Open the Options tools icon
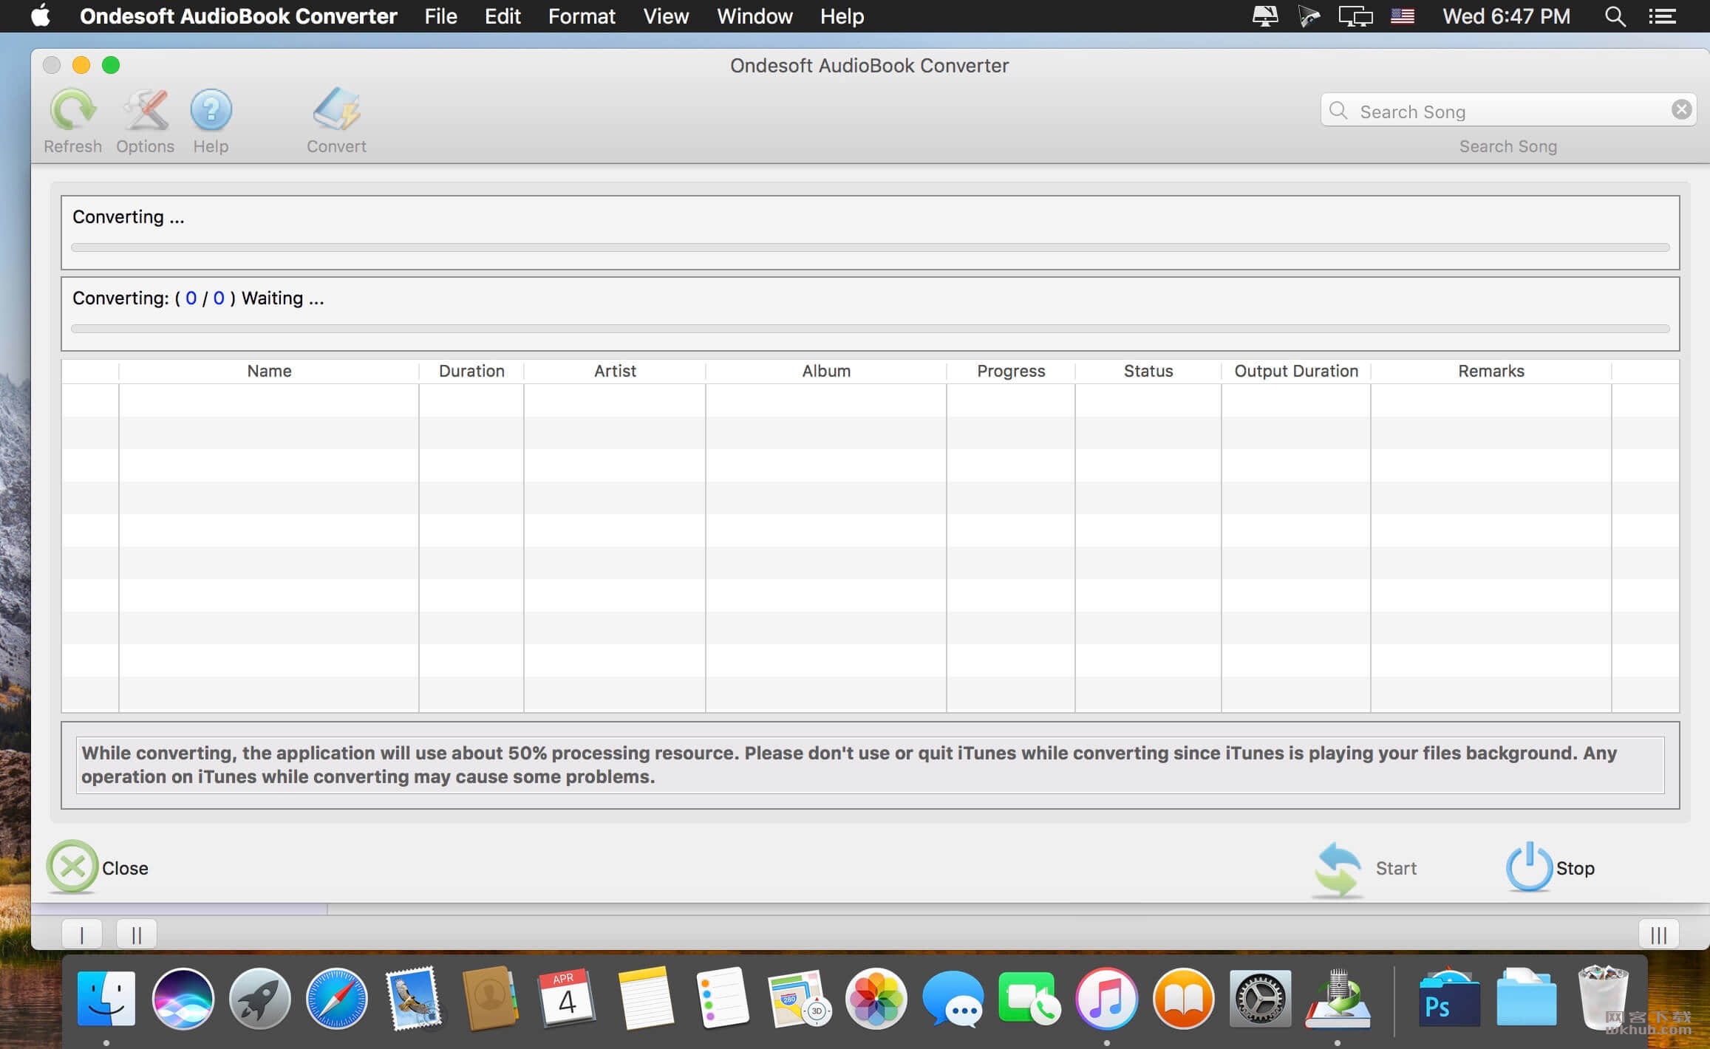The height and width of the screenshot is (1049, 1710). 146,110
